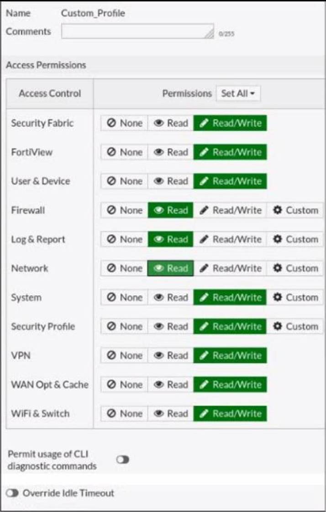Click the Comments text field
The width and height of the screenshot is (326, 512).
(137, 32)
